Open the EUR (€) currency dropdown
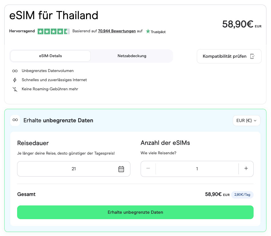Image resolution: width=271 pixels, height=236 pixels. point(246,121)
